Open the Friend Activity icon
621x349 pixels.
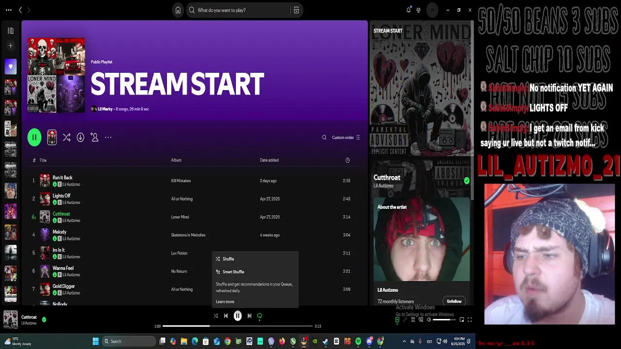coord(418,10)
